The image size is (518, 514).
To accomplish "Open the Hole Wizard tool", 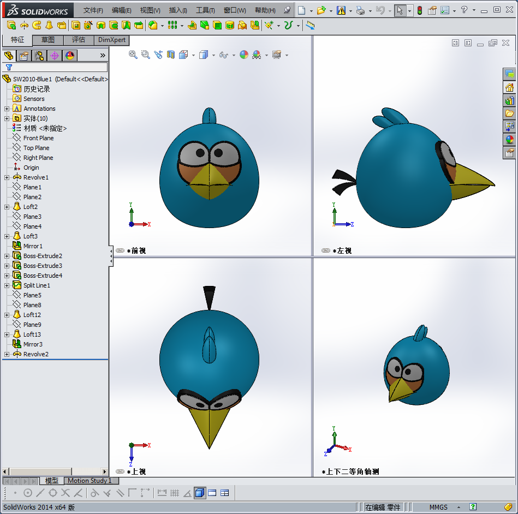I will [x=88, y=25].
